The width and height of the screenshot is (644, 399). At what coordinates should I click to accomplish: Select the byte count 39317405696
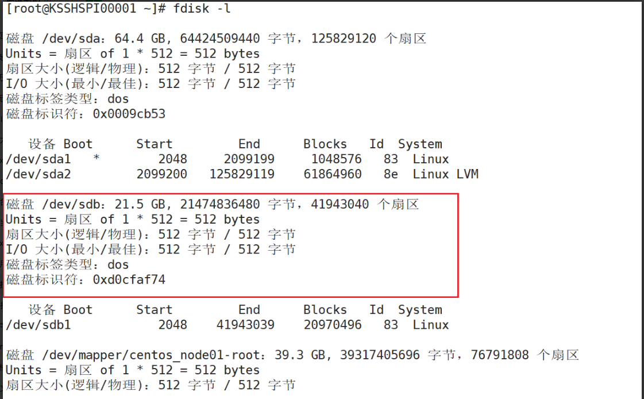(380, 355)
